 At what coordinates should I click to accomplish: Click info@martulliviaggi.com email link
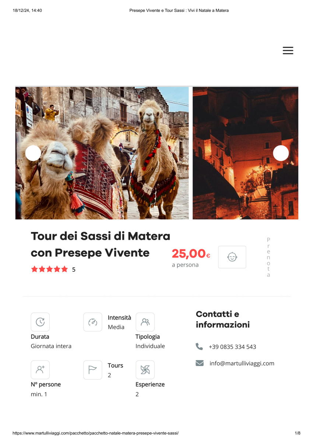[x=242, y=363]
